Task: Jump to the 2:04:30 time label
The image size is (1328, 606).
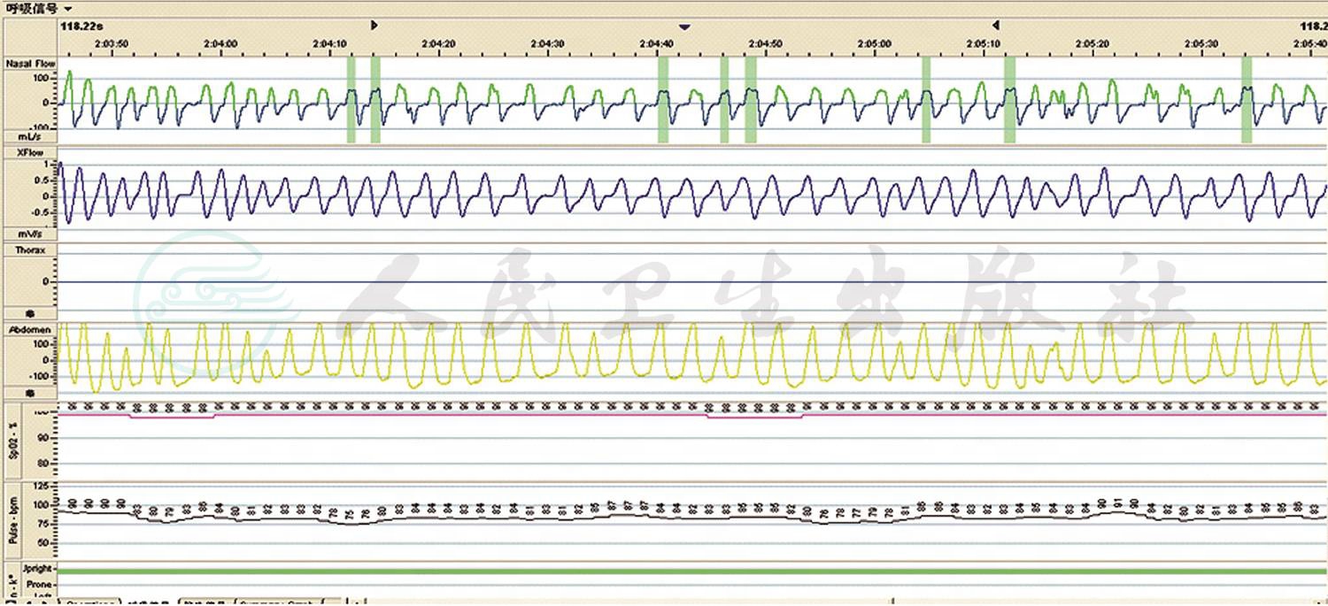Action: [547, 43]
